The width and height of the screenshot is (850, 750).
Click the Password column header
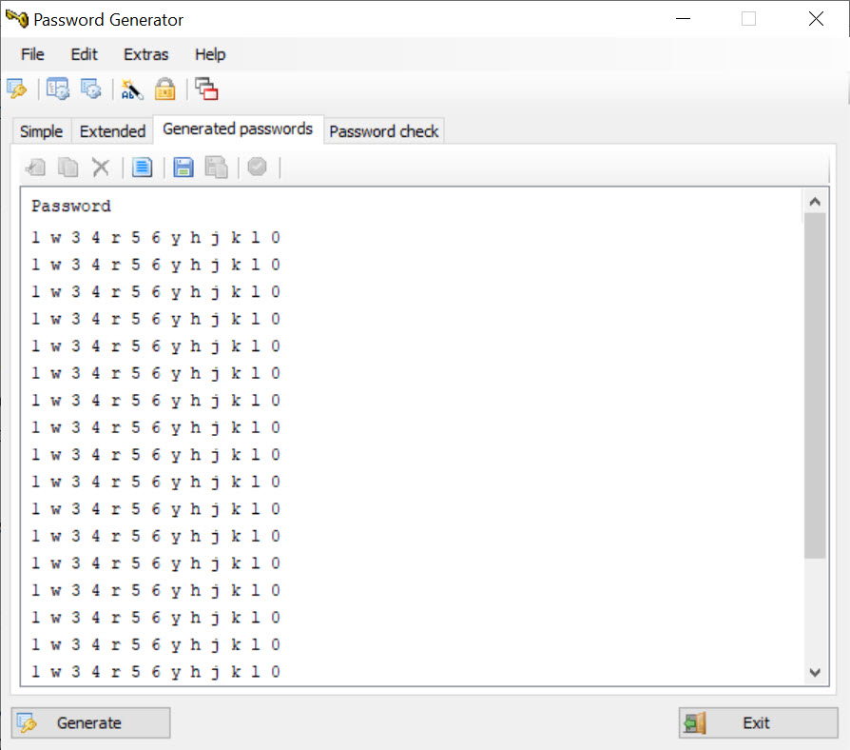[71, 207]
